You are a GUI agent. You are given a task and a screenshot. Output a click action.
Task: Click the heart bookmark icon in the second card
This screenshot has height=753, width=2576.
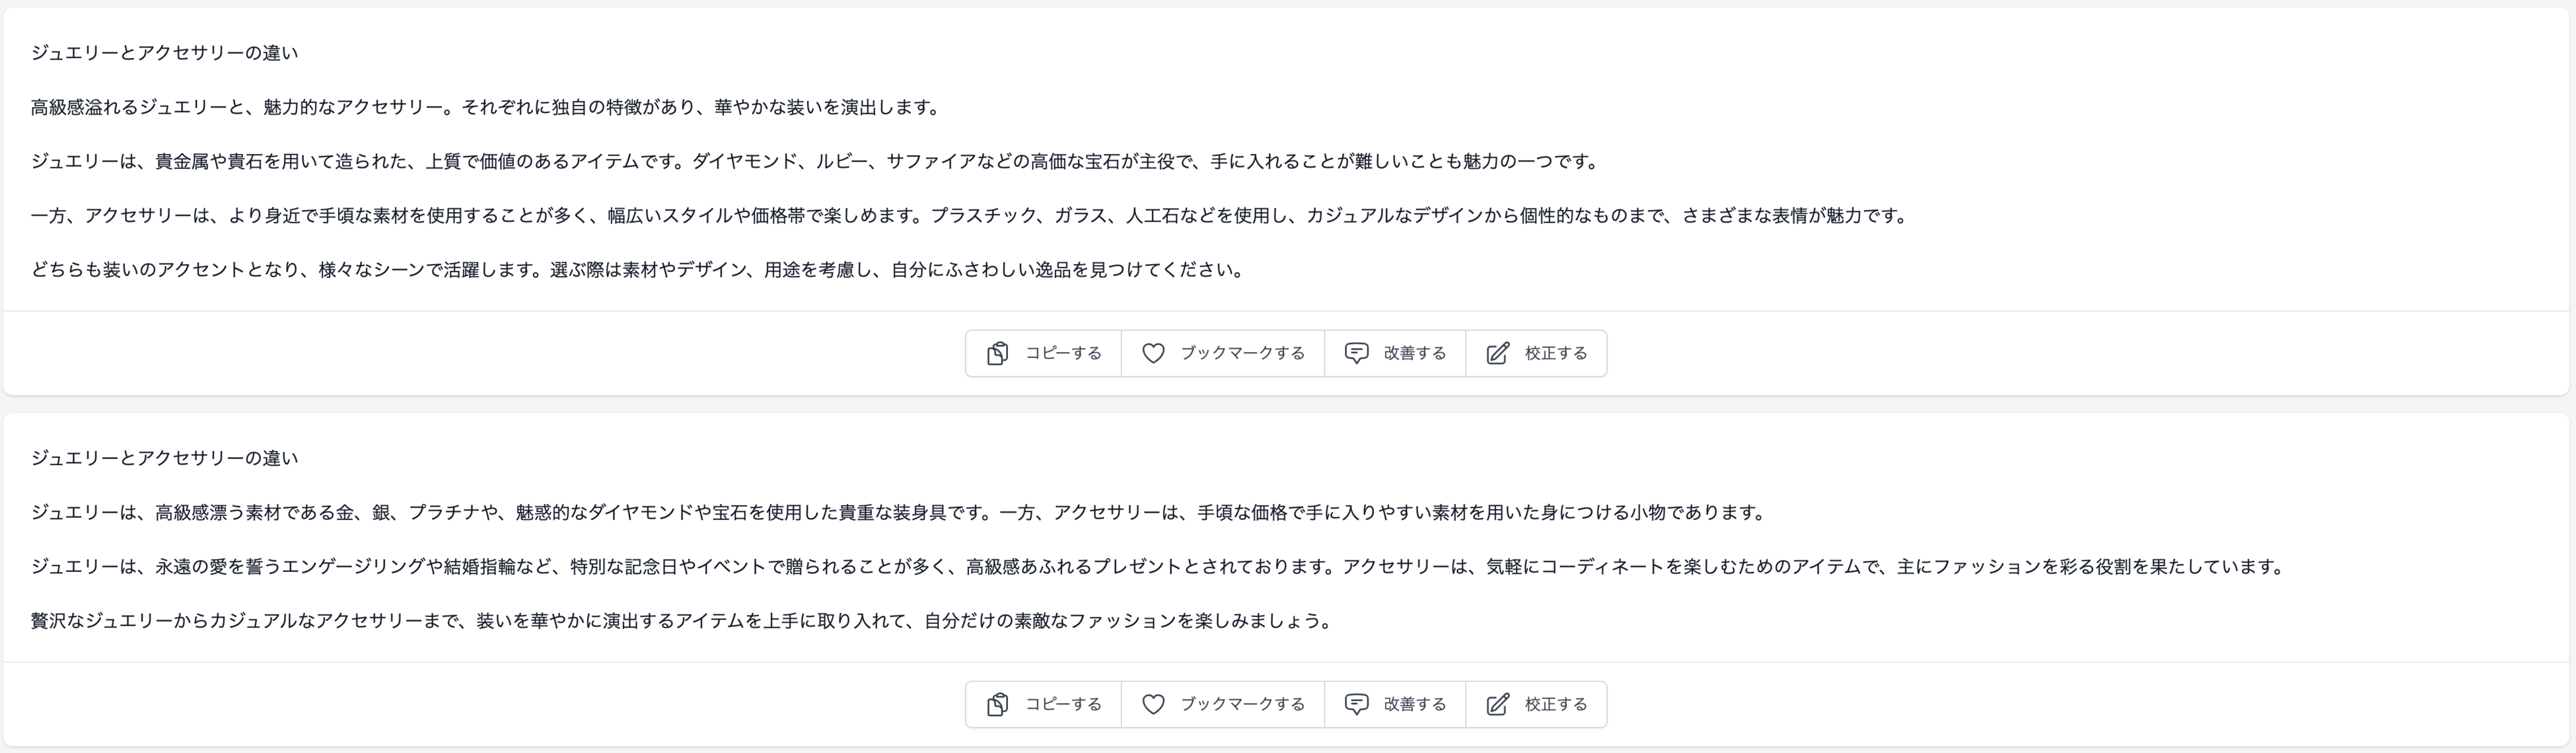[1153, 705]
